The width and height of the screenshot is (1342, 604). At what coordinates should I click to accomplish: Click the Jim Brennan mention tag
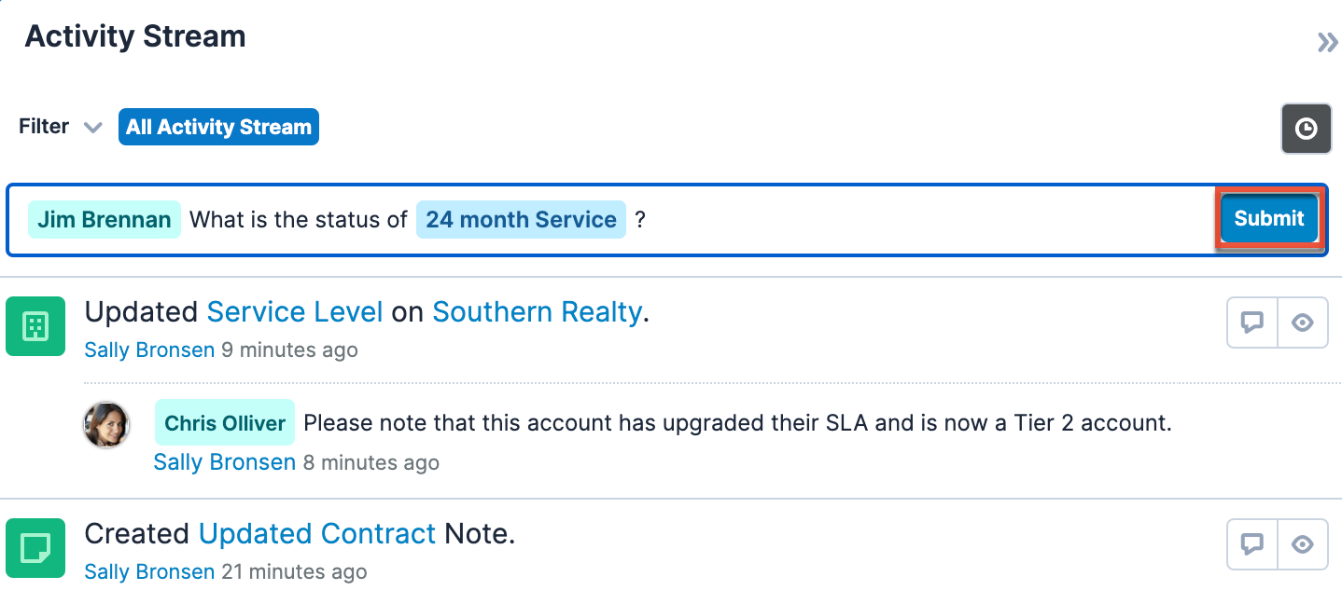pos(104,220)
